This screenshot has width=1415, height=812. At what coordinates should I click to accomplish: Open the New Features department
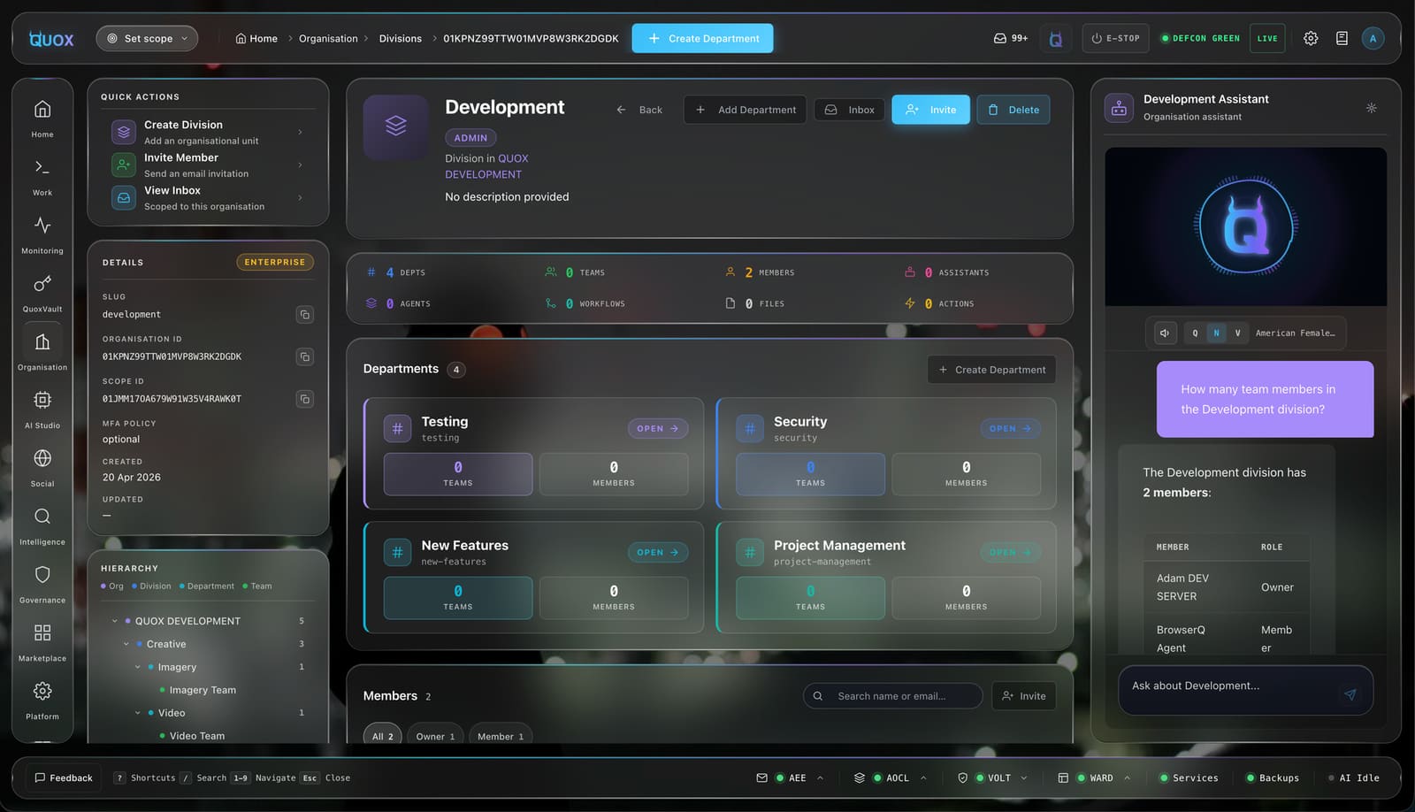658,553
